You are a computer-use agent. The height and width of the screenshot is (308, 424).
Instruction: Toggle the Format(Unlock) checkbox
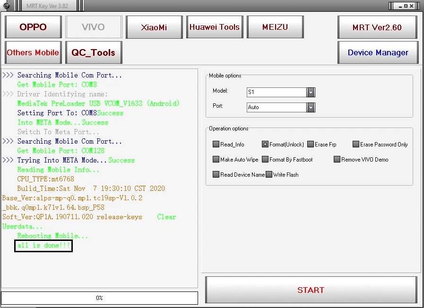(x=265, y=144)
